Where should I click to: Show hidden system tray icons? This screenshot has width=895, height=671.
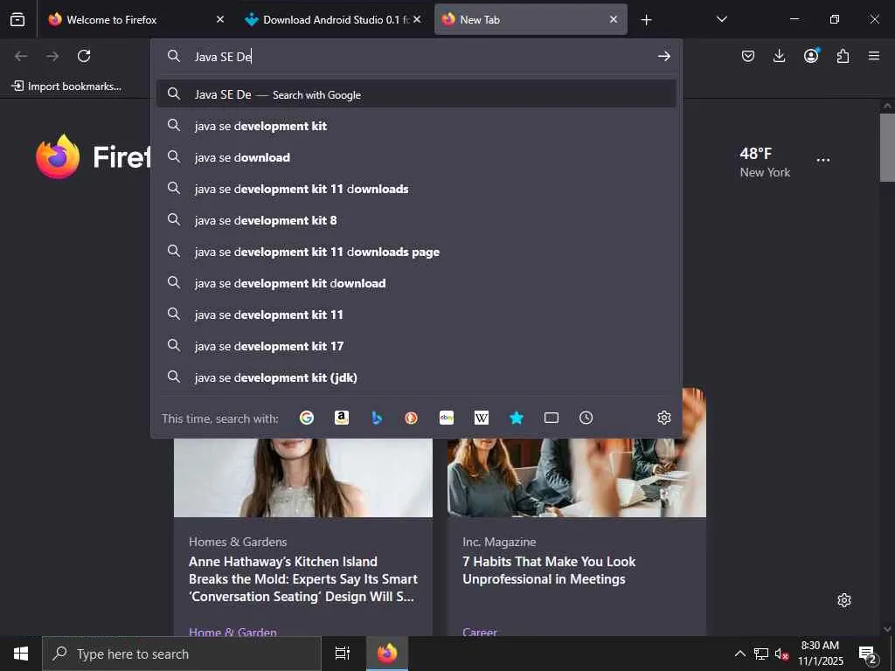[739, 654]
